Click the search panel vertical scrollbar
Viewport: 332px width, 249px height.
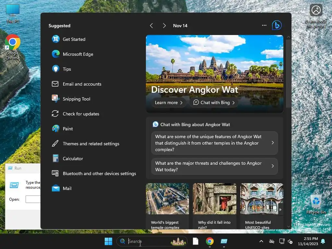[x=288, y=74]
